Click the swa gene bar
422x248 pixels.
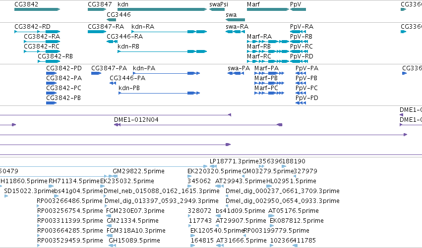coord(235,20)
